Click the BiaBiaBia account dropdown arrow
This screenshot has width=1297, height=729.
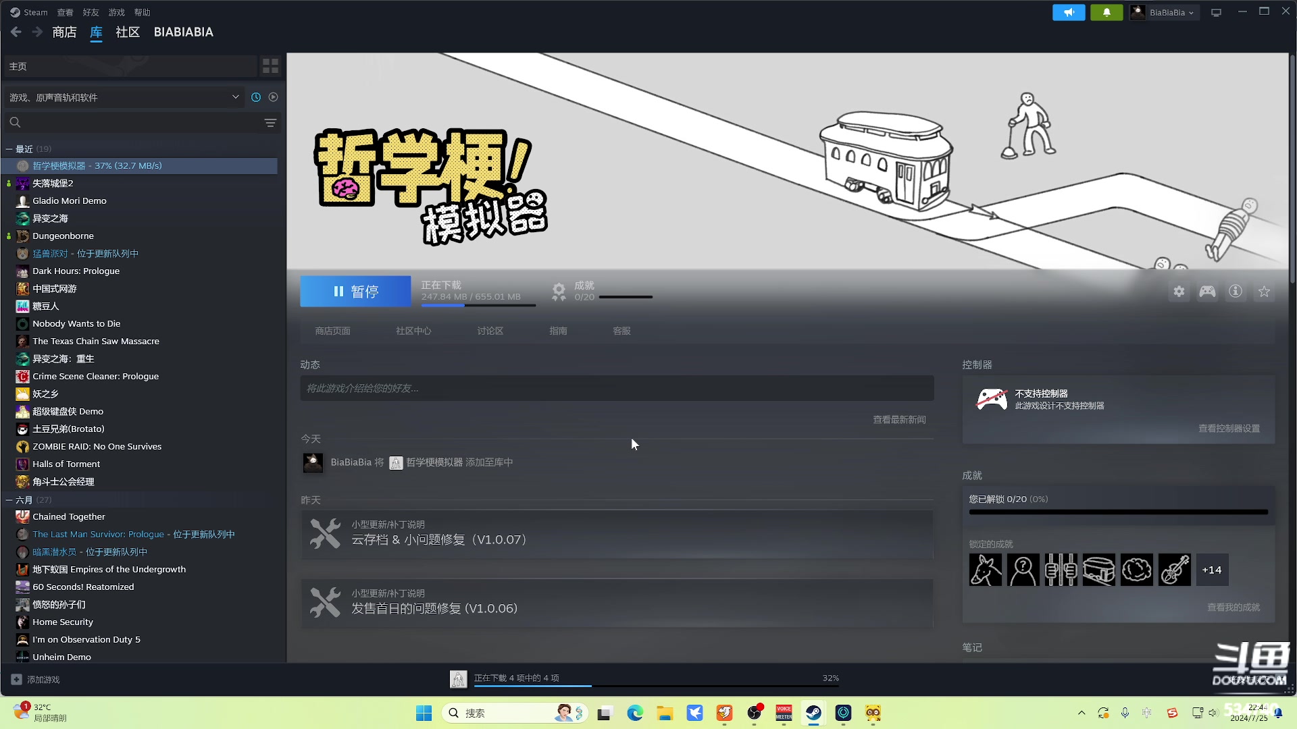click(x=1191, y=12)
